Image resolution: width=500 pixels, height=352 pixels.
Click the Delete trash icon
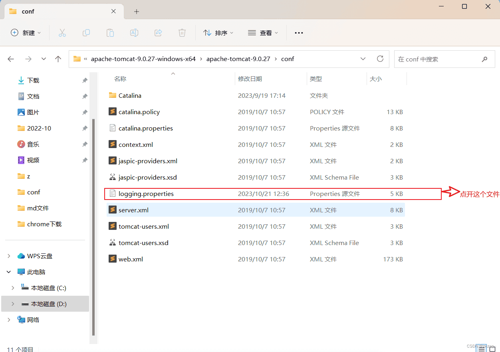pos(182,33)
